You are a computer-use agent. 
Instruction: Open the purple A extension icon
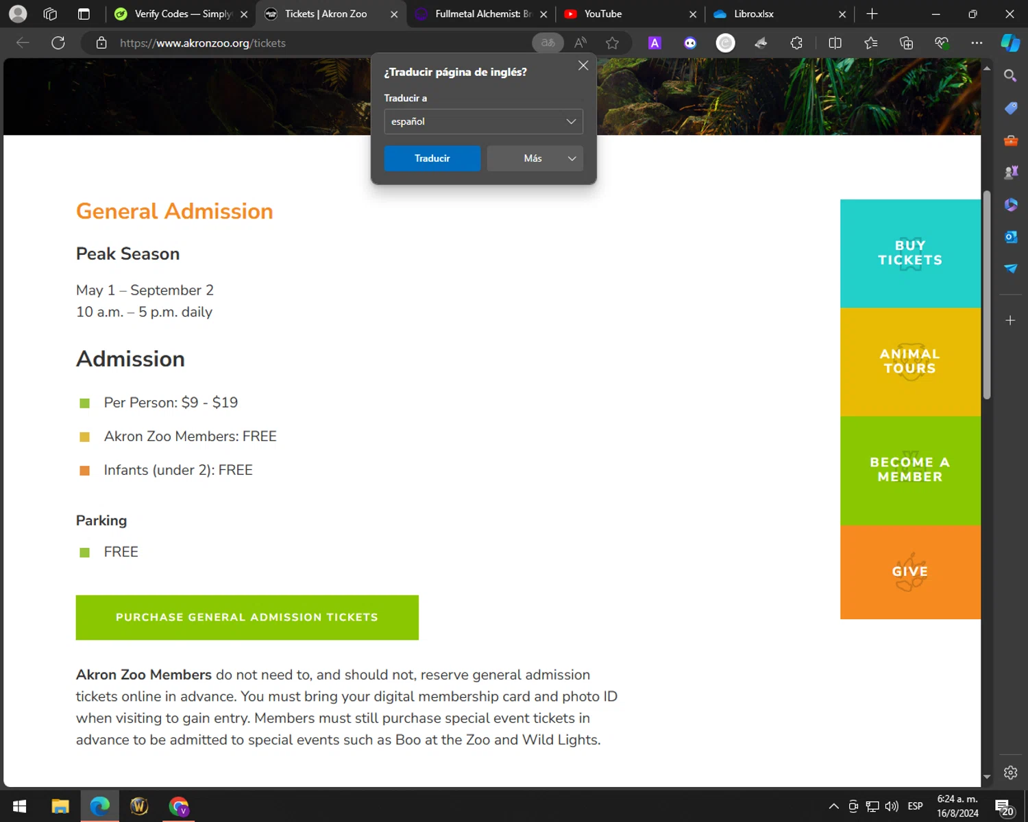pos(654,43)
